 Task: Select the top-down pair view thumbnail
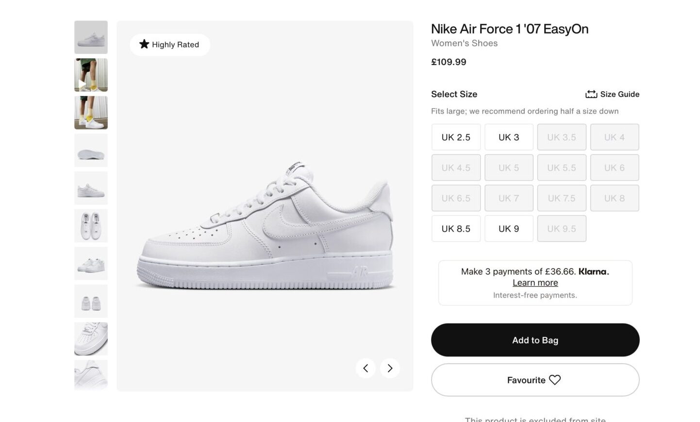click(x=91, y=226)
